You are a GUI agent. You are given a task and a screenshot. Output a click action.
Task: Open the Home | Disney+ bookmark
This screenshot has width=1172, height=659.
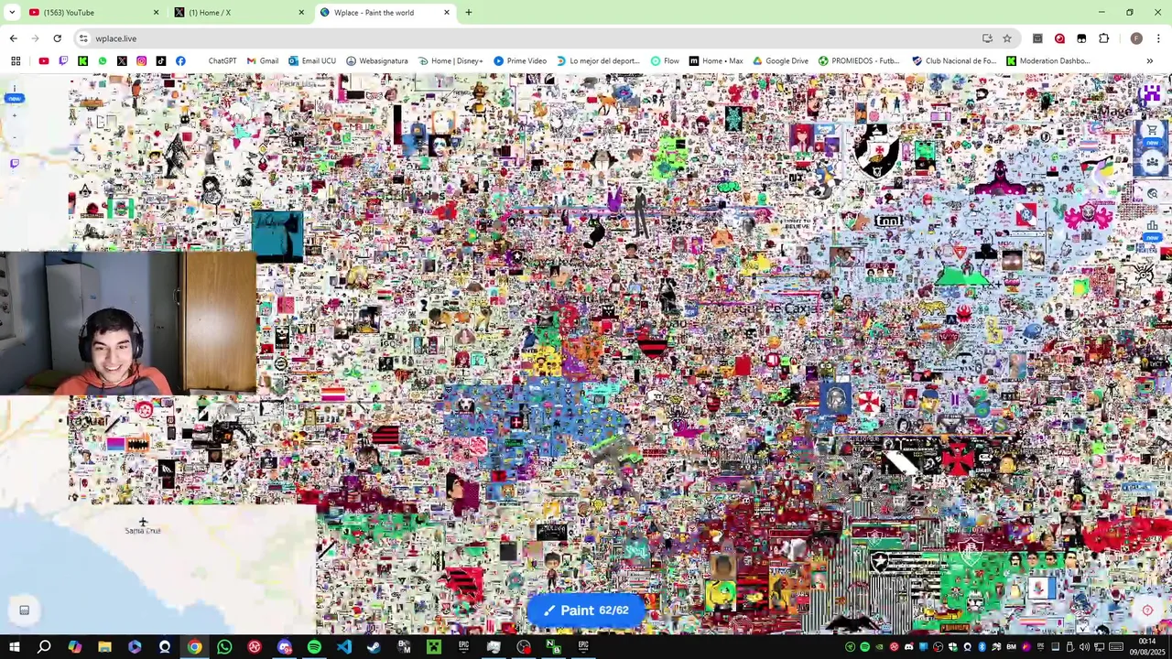pyautogui.click(x=450, y=61)
